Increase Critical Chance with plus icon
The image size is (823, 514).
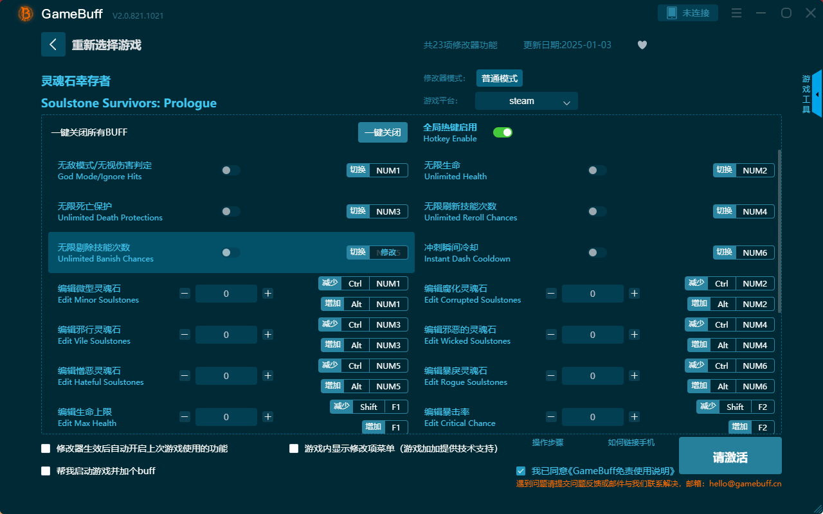point(635,417)
